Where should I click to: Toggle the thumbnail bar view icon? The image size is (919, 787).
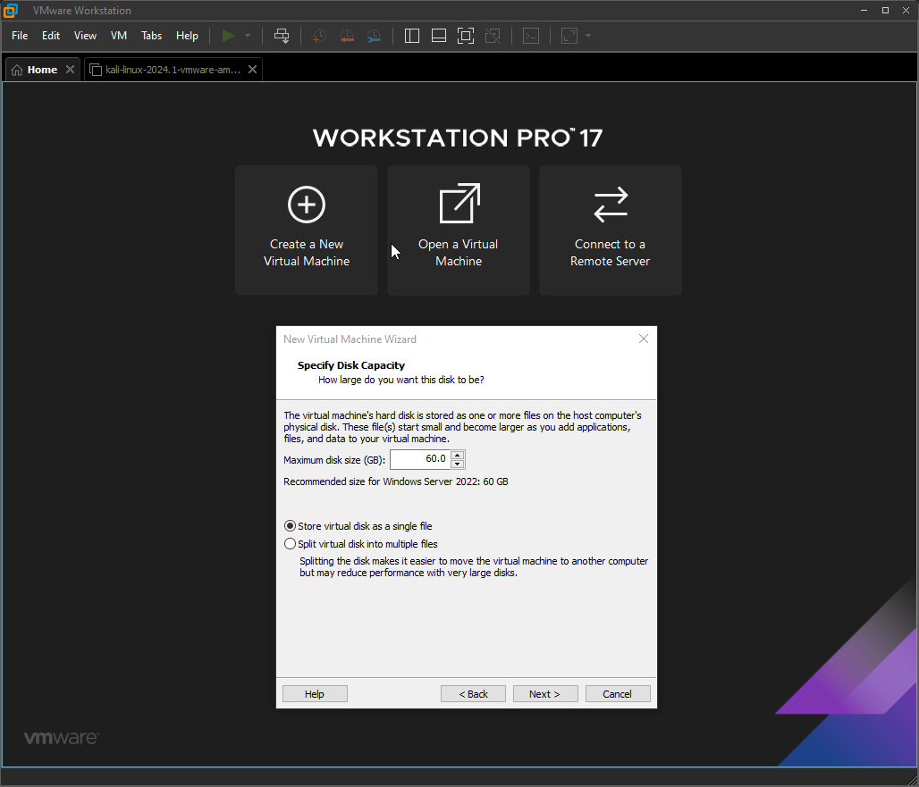[x=438, y=36]
